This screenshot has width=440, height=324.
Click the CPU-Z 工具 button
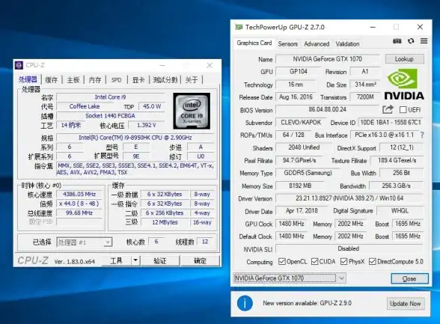coord(116,260)
